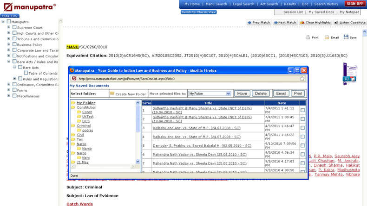
Task: Expand the Supreme Court tree node
Action: pos(9,27)
